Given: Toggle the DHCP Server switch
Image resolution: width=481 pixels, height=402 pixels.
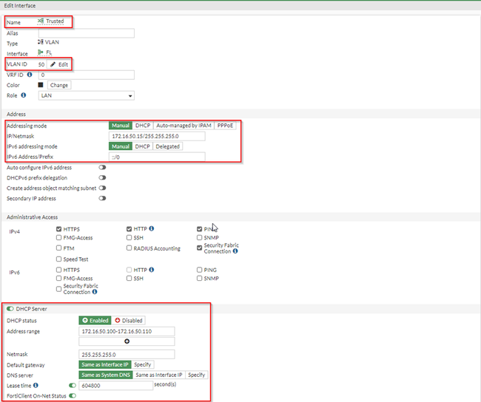Looking at the screenshot, I should tap(10, 309).
